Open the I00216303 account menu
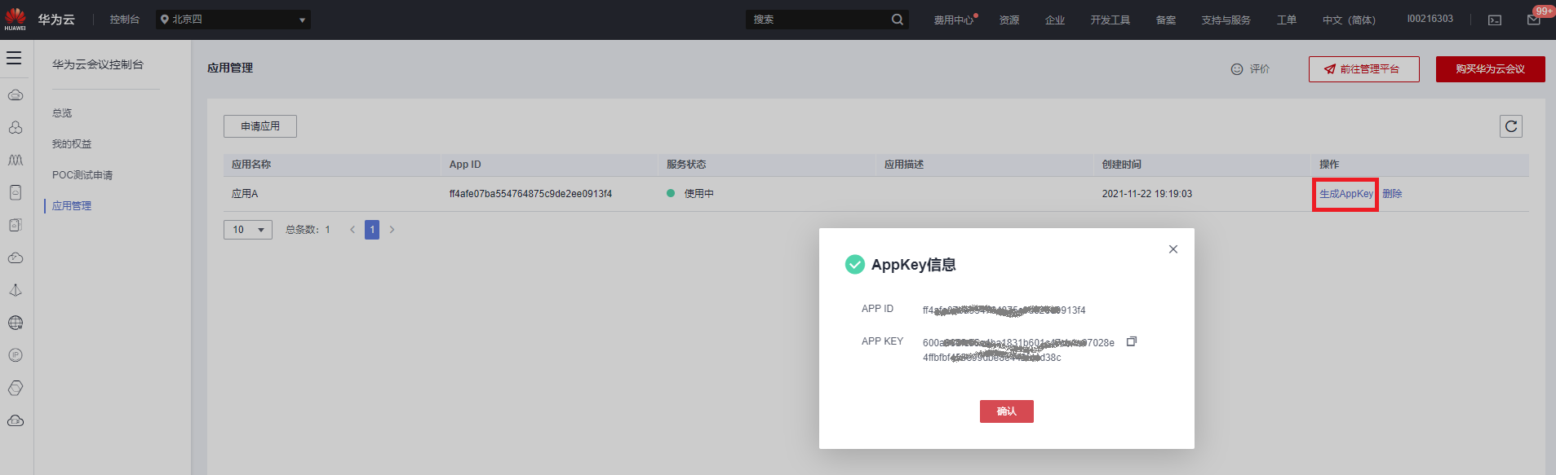 coord(1430,19)
